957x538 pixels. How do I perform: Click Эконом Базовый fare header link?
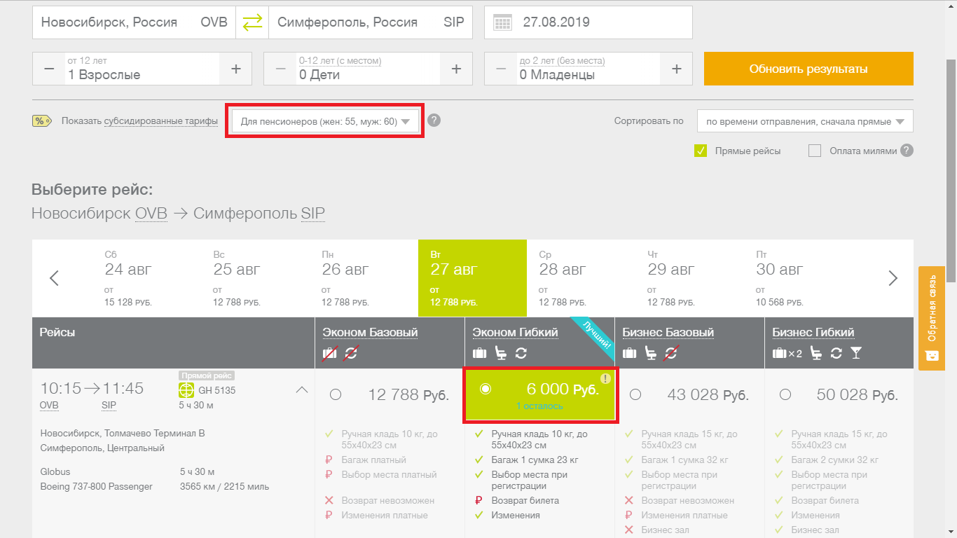pyautogui.click(x=370, y=332)
